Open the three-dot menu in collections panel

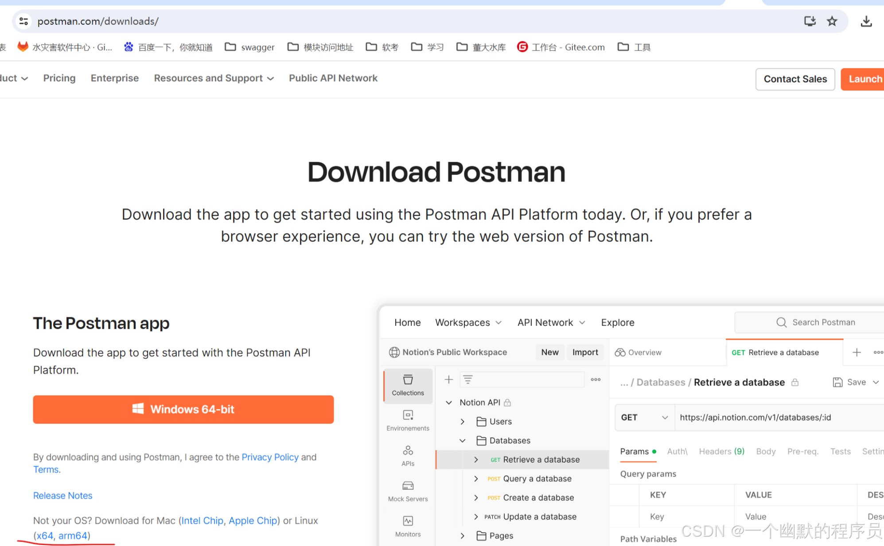[x=596, y=379]
